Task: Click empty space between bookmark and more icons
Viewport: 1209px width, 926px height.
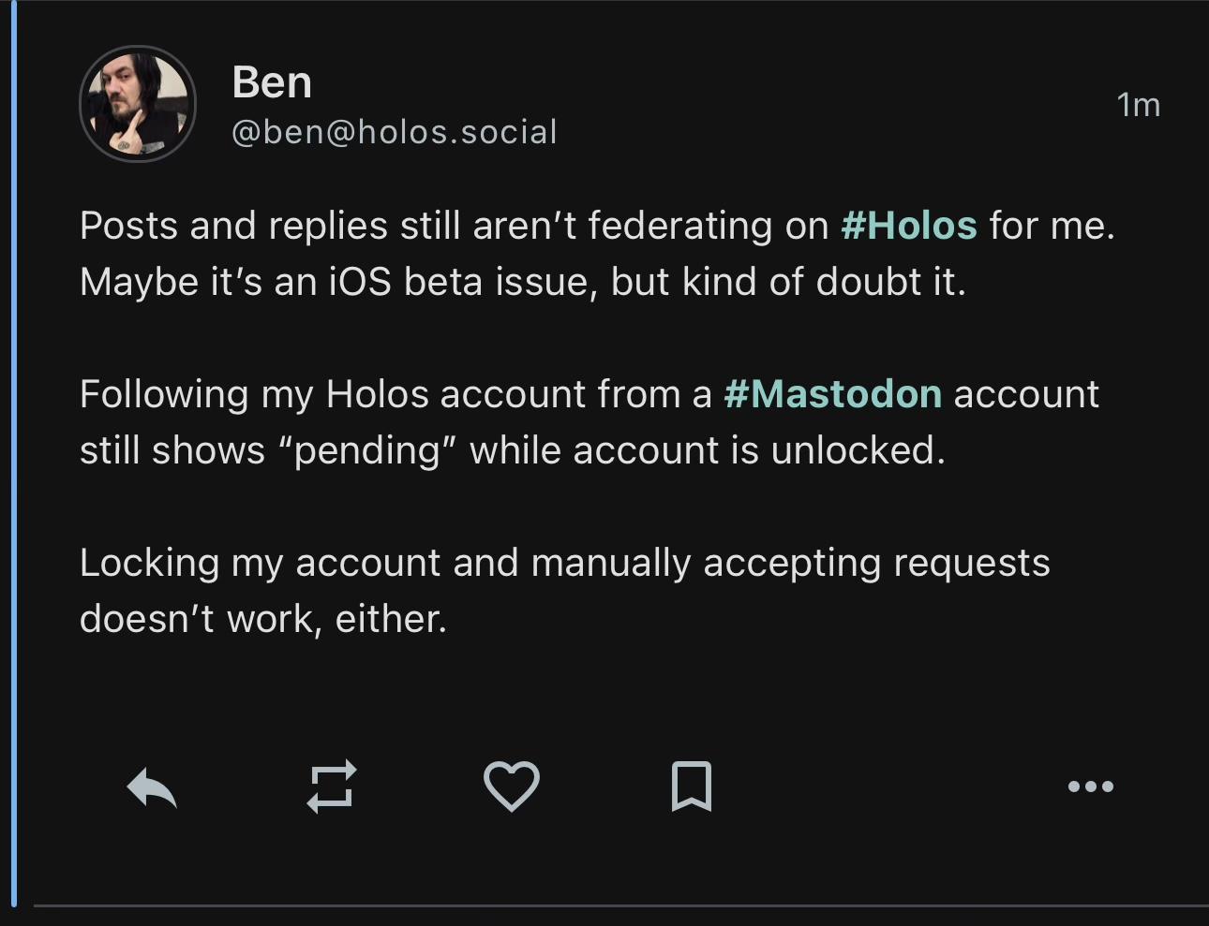Action: click(x=890, y=786)
